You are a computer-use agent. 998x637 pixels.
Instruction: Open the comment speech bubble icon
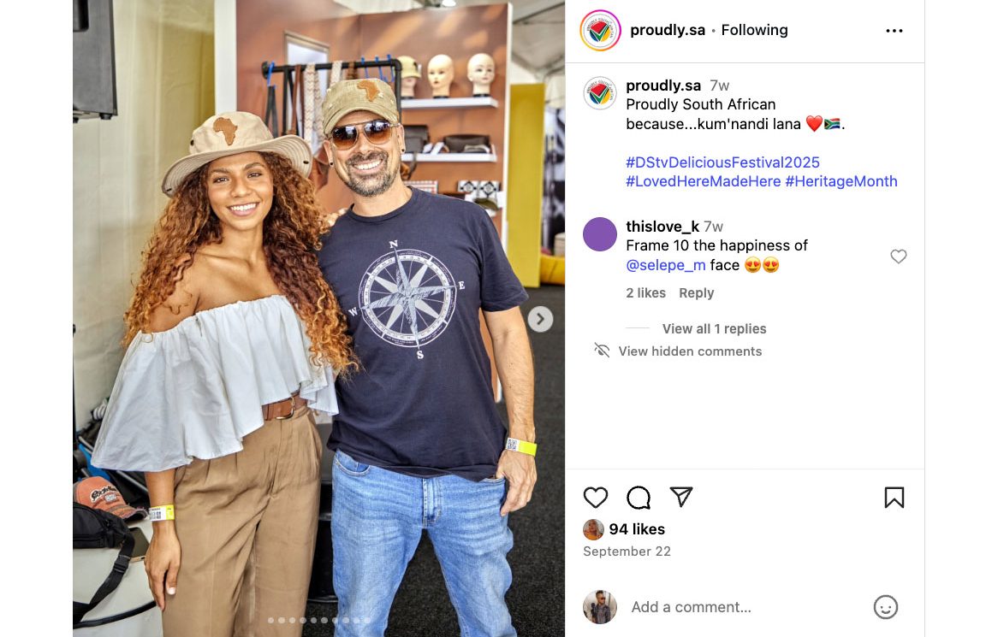tap(639, 497)
